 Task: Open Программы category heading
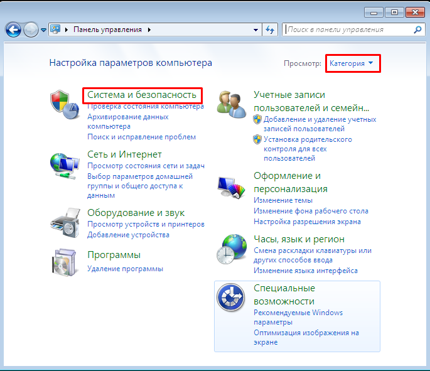click(114, 255)
